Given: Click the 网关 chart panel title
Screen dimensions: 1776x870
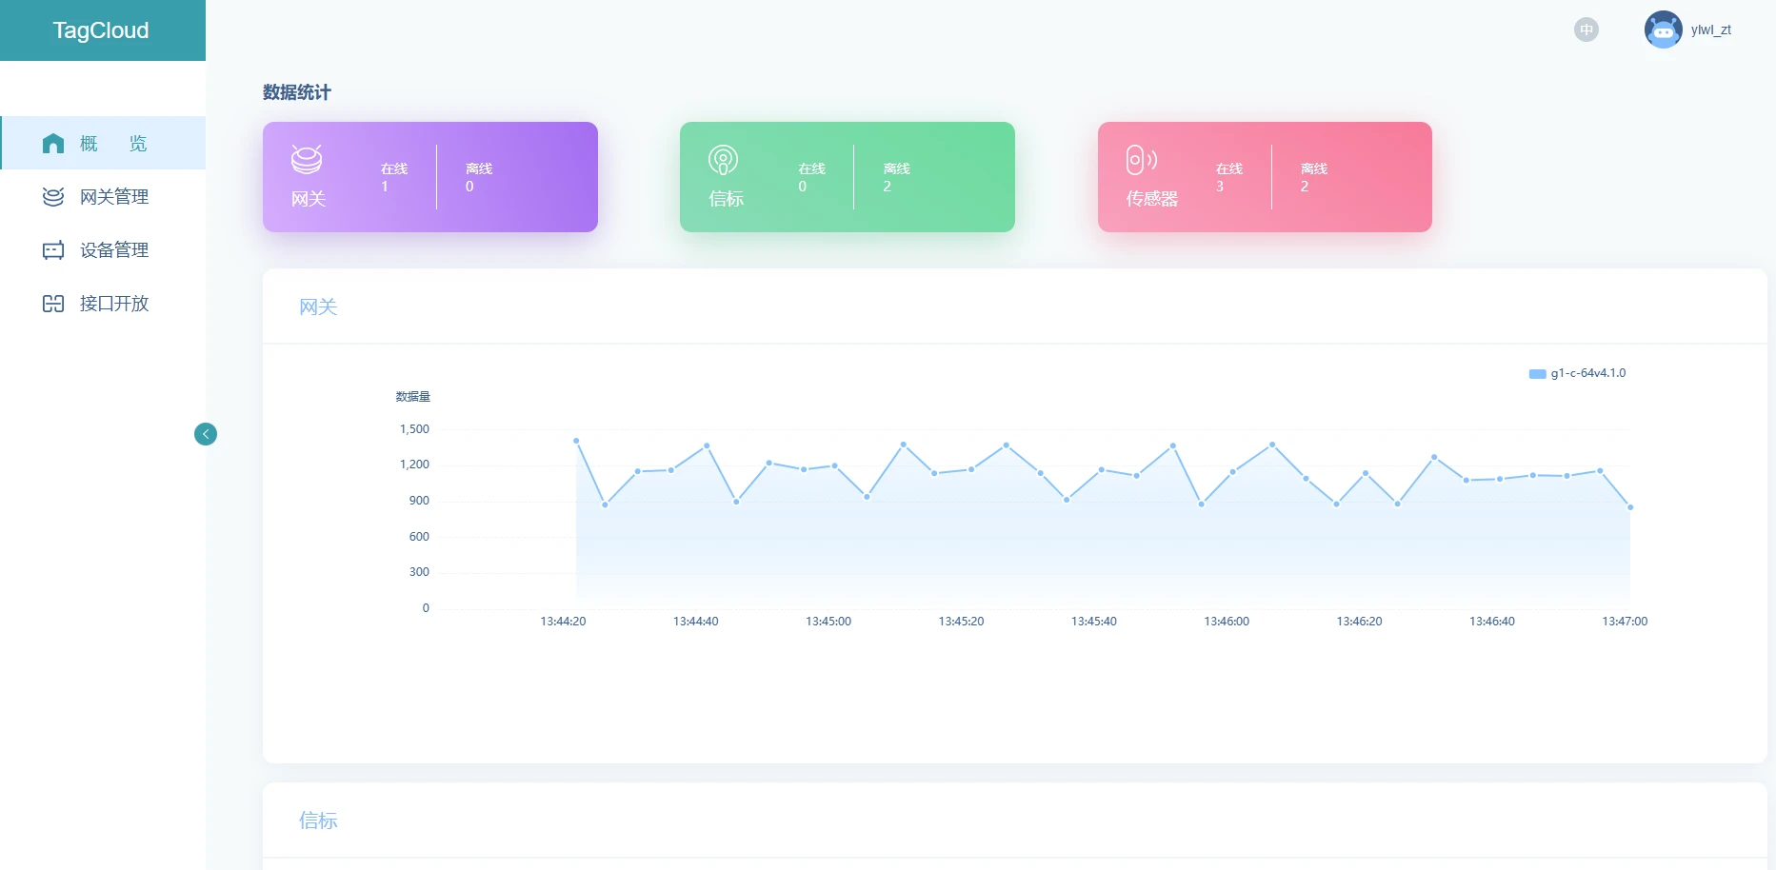Looking at the screenshot, I should pyautogui.click(x=318, y=307).
